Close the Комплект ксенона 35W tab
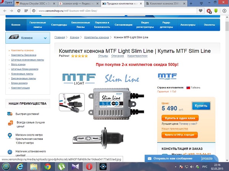This screenshot has height=171, width=229. click(184, 4)
